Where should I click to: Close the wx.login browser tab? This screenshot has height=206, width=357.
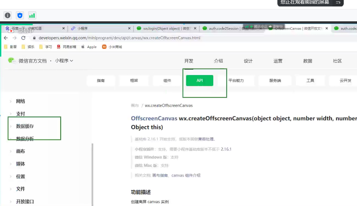click(x=195, y=28)
